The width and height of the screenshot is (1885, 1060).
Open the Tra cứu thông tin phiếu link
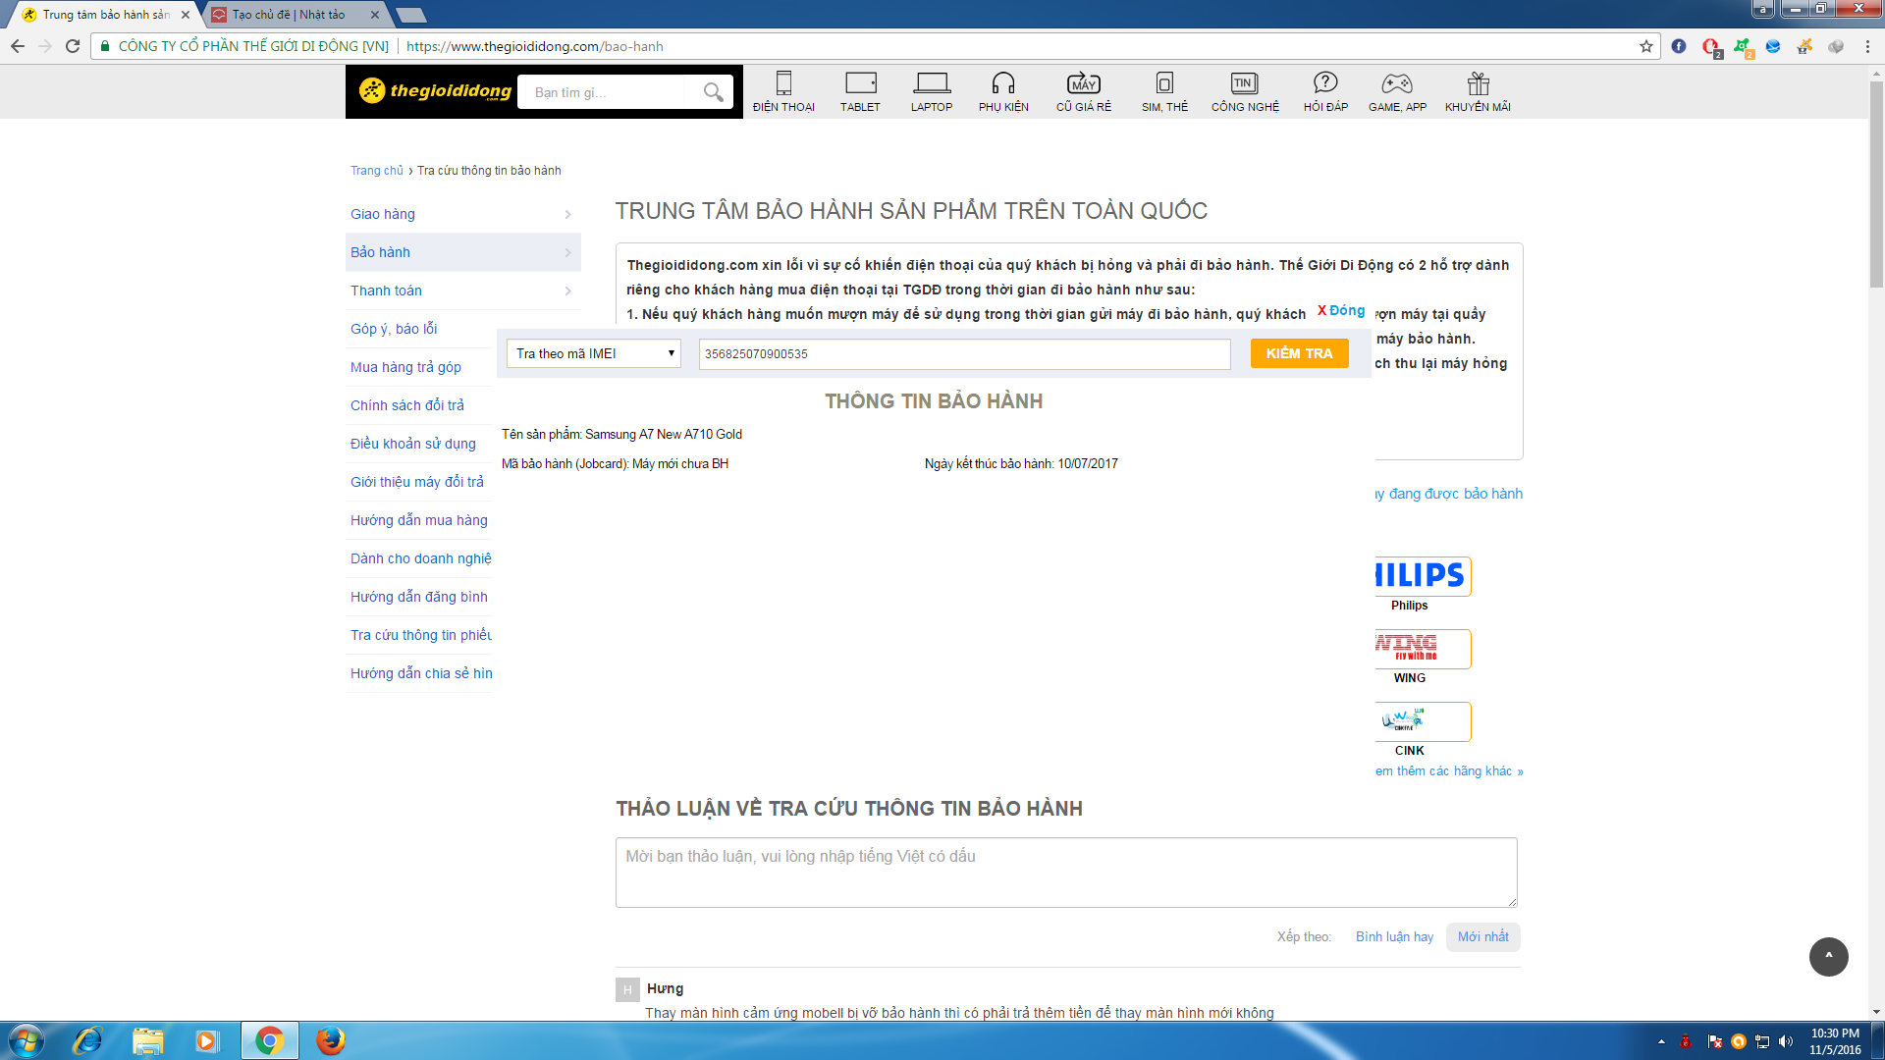(421, 635)
